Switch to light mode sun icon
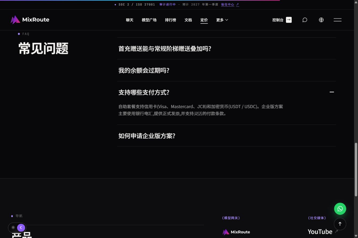Viewport: 358px width, 238px height. pos(13,228)
